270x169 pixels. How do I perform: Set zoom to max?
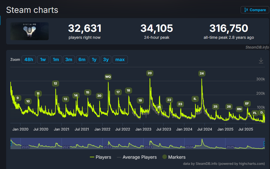click(120, 59)
